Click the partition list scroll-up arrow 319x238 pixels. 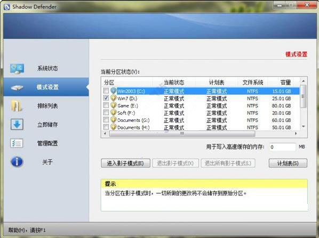pyautogui.click(x=304, y=81)
